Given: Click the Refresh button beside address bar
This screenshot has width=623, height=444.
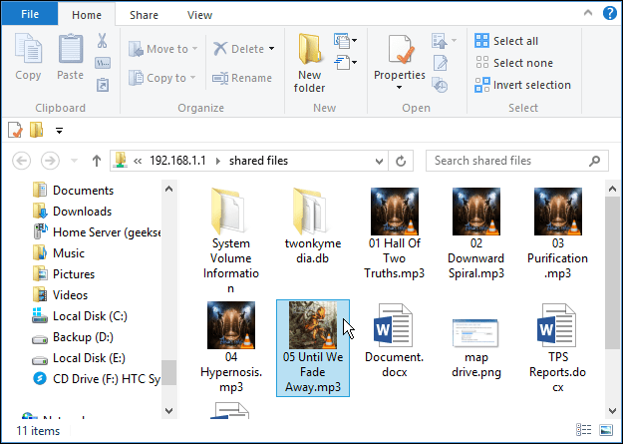Looking at the screenshot, I should click(x=401, y=161).
